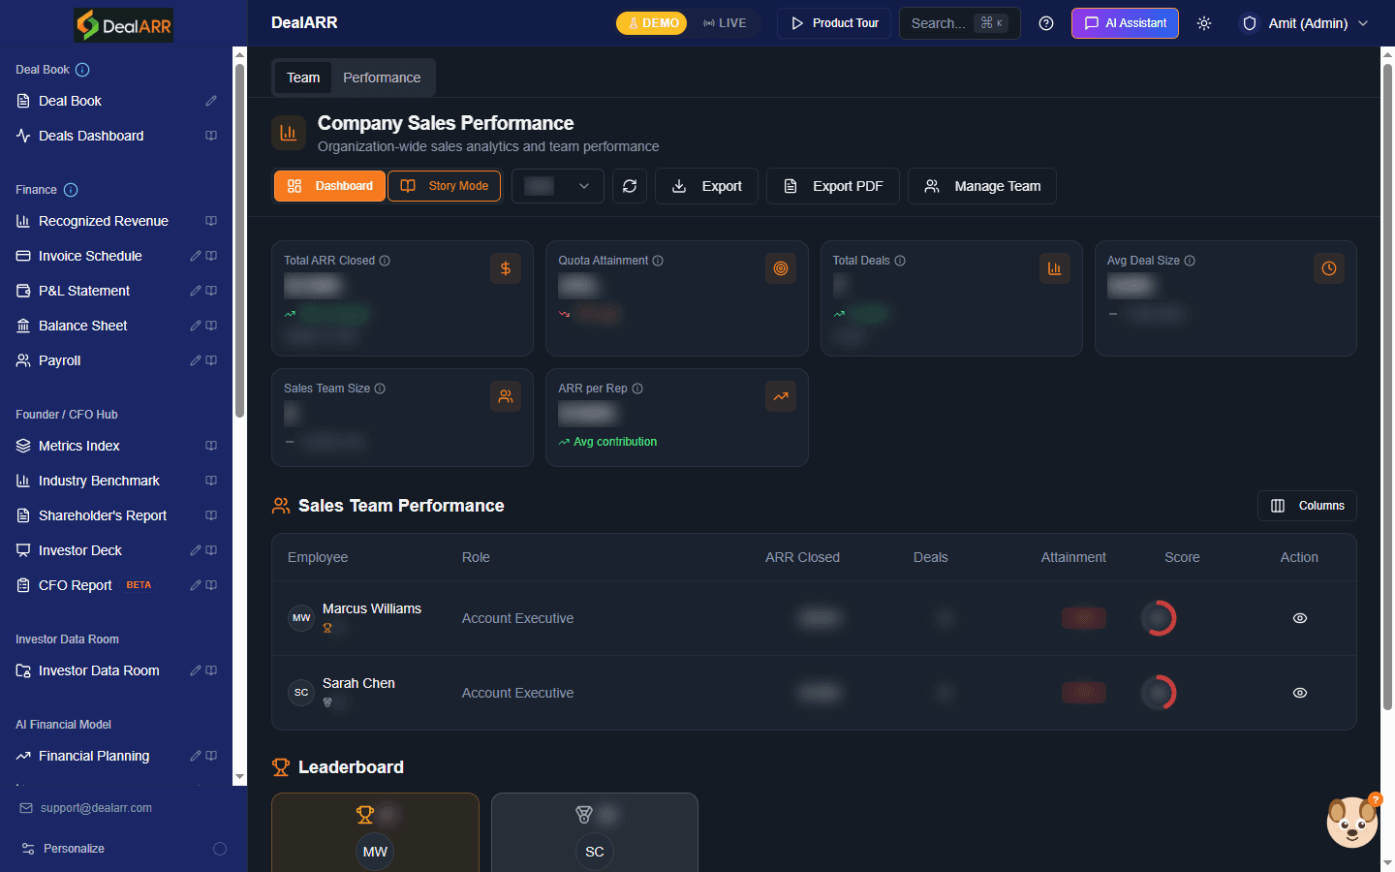Click Total ARR Closed info icon
Viewport: 1395px width, 872px height.
385,261
